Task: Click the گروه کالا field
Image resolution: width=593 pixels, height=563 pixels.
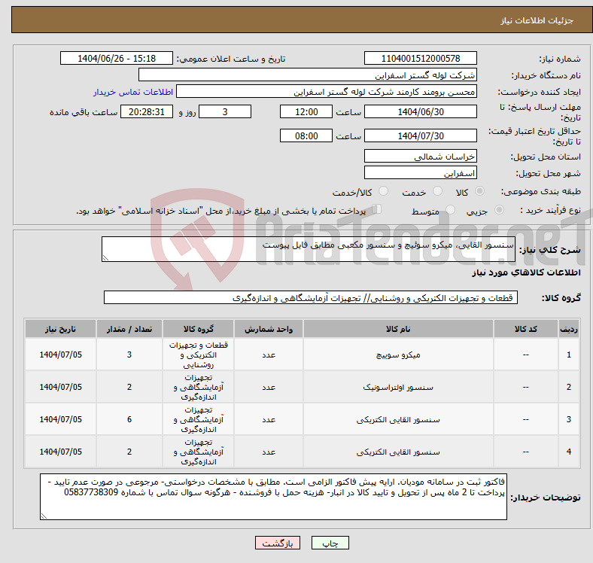Action: point(311,297)
